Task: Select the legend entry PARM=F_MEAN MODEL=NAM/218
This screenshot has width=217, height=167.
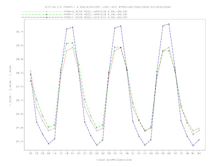Action: 96,14
